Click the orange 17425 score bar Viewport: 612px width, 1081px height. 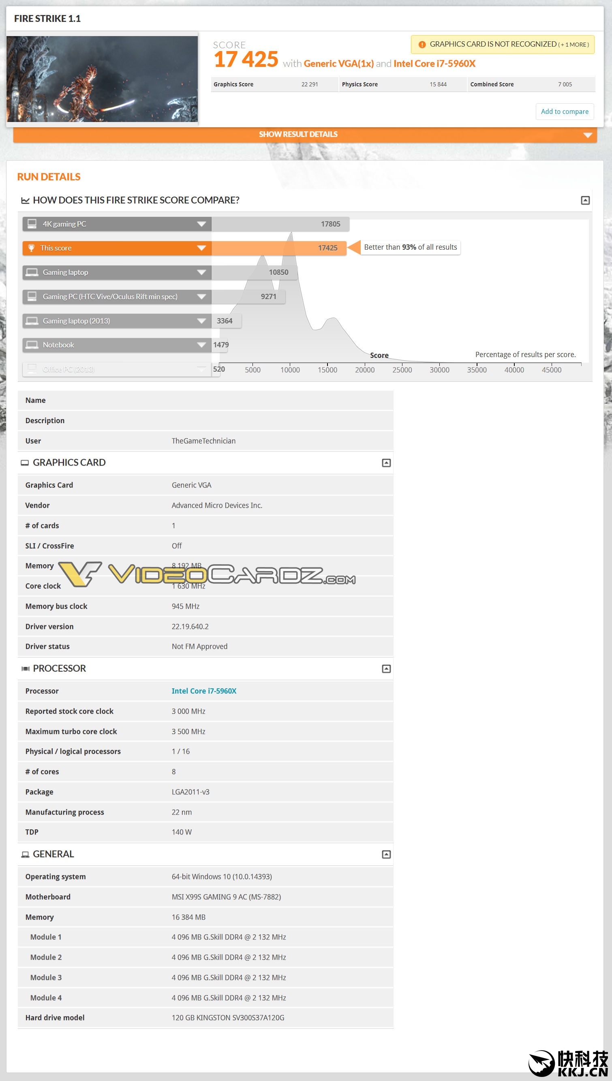click(x=279, y=248)
